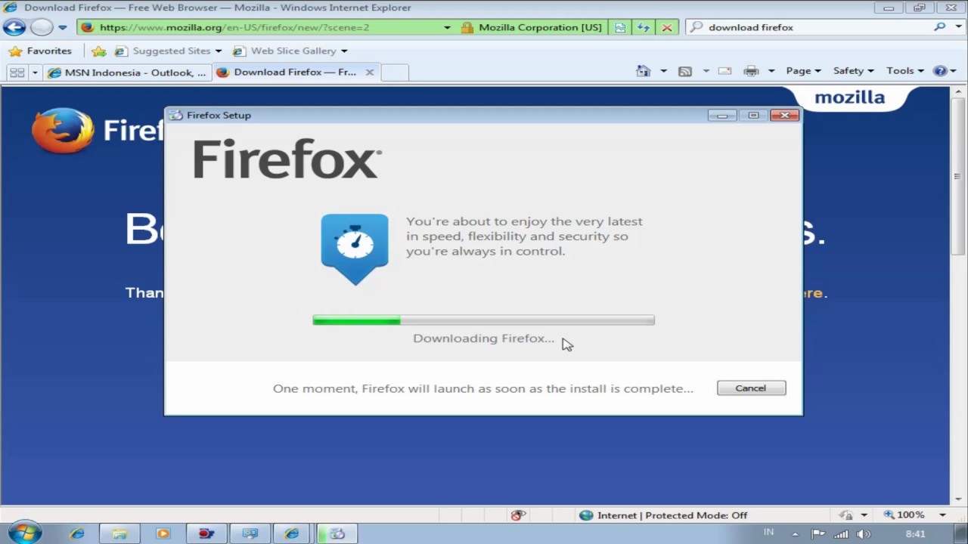
Task: Open the tab list dropdown arrow
Action: point(35,73)
